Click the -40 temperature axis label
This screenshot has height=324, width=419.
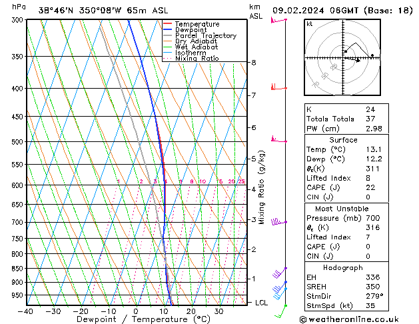[25, 311]
